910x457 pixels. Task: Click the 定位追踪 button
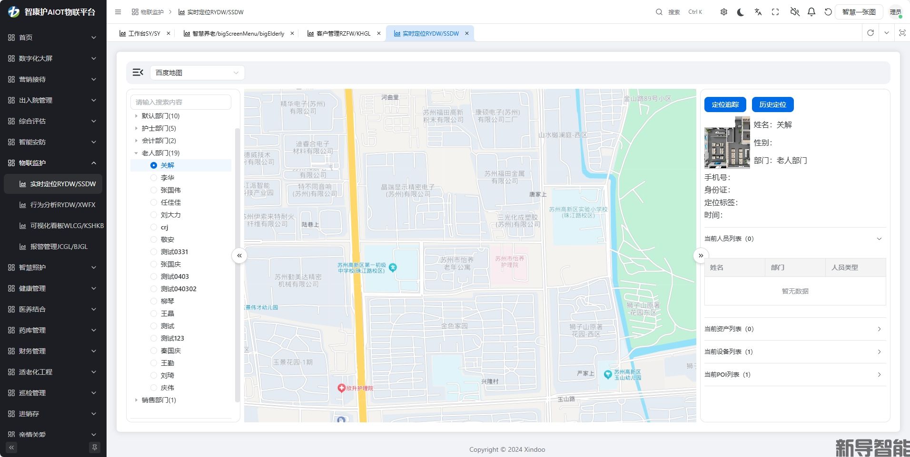(724, 105)
